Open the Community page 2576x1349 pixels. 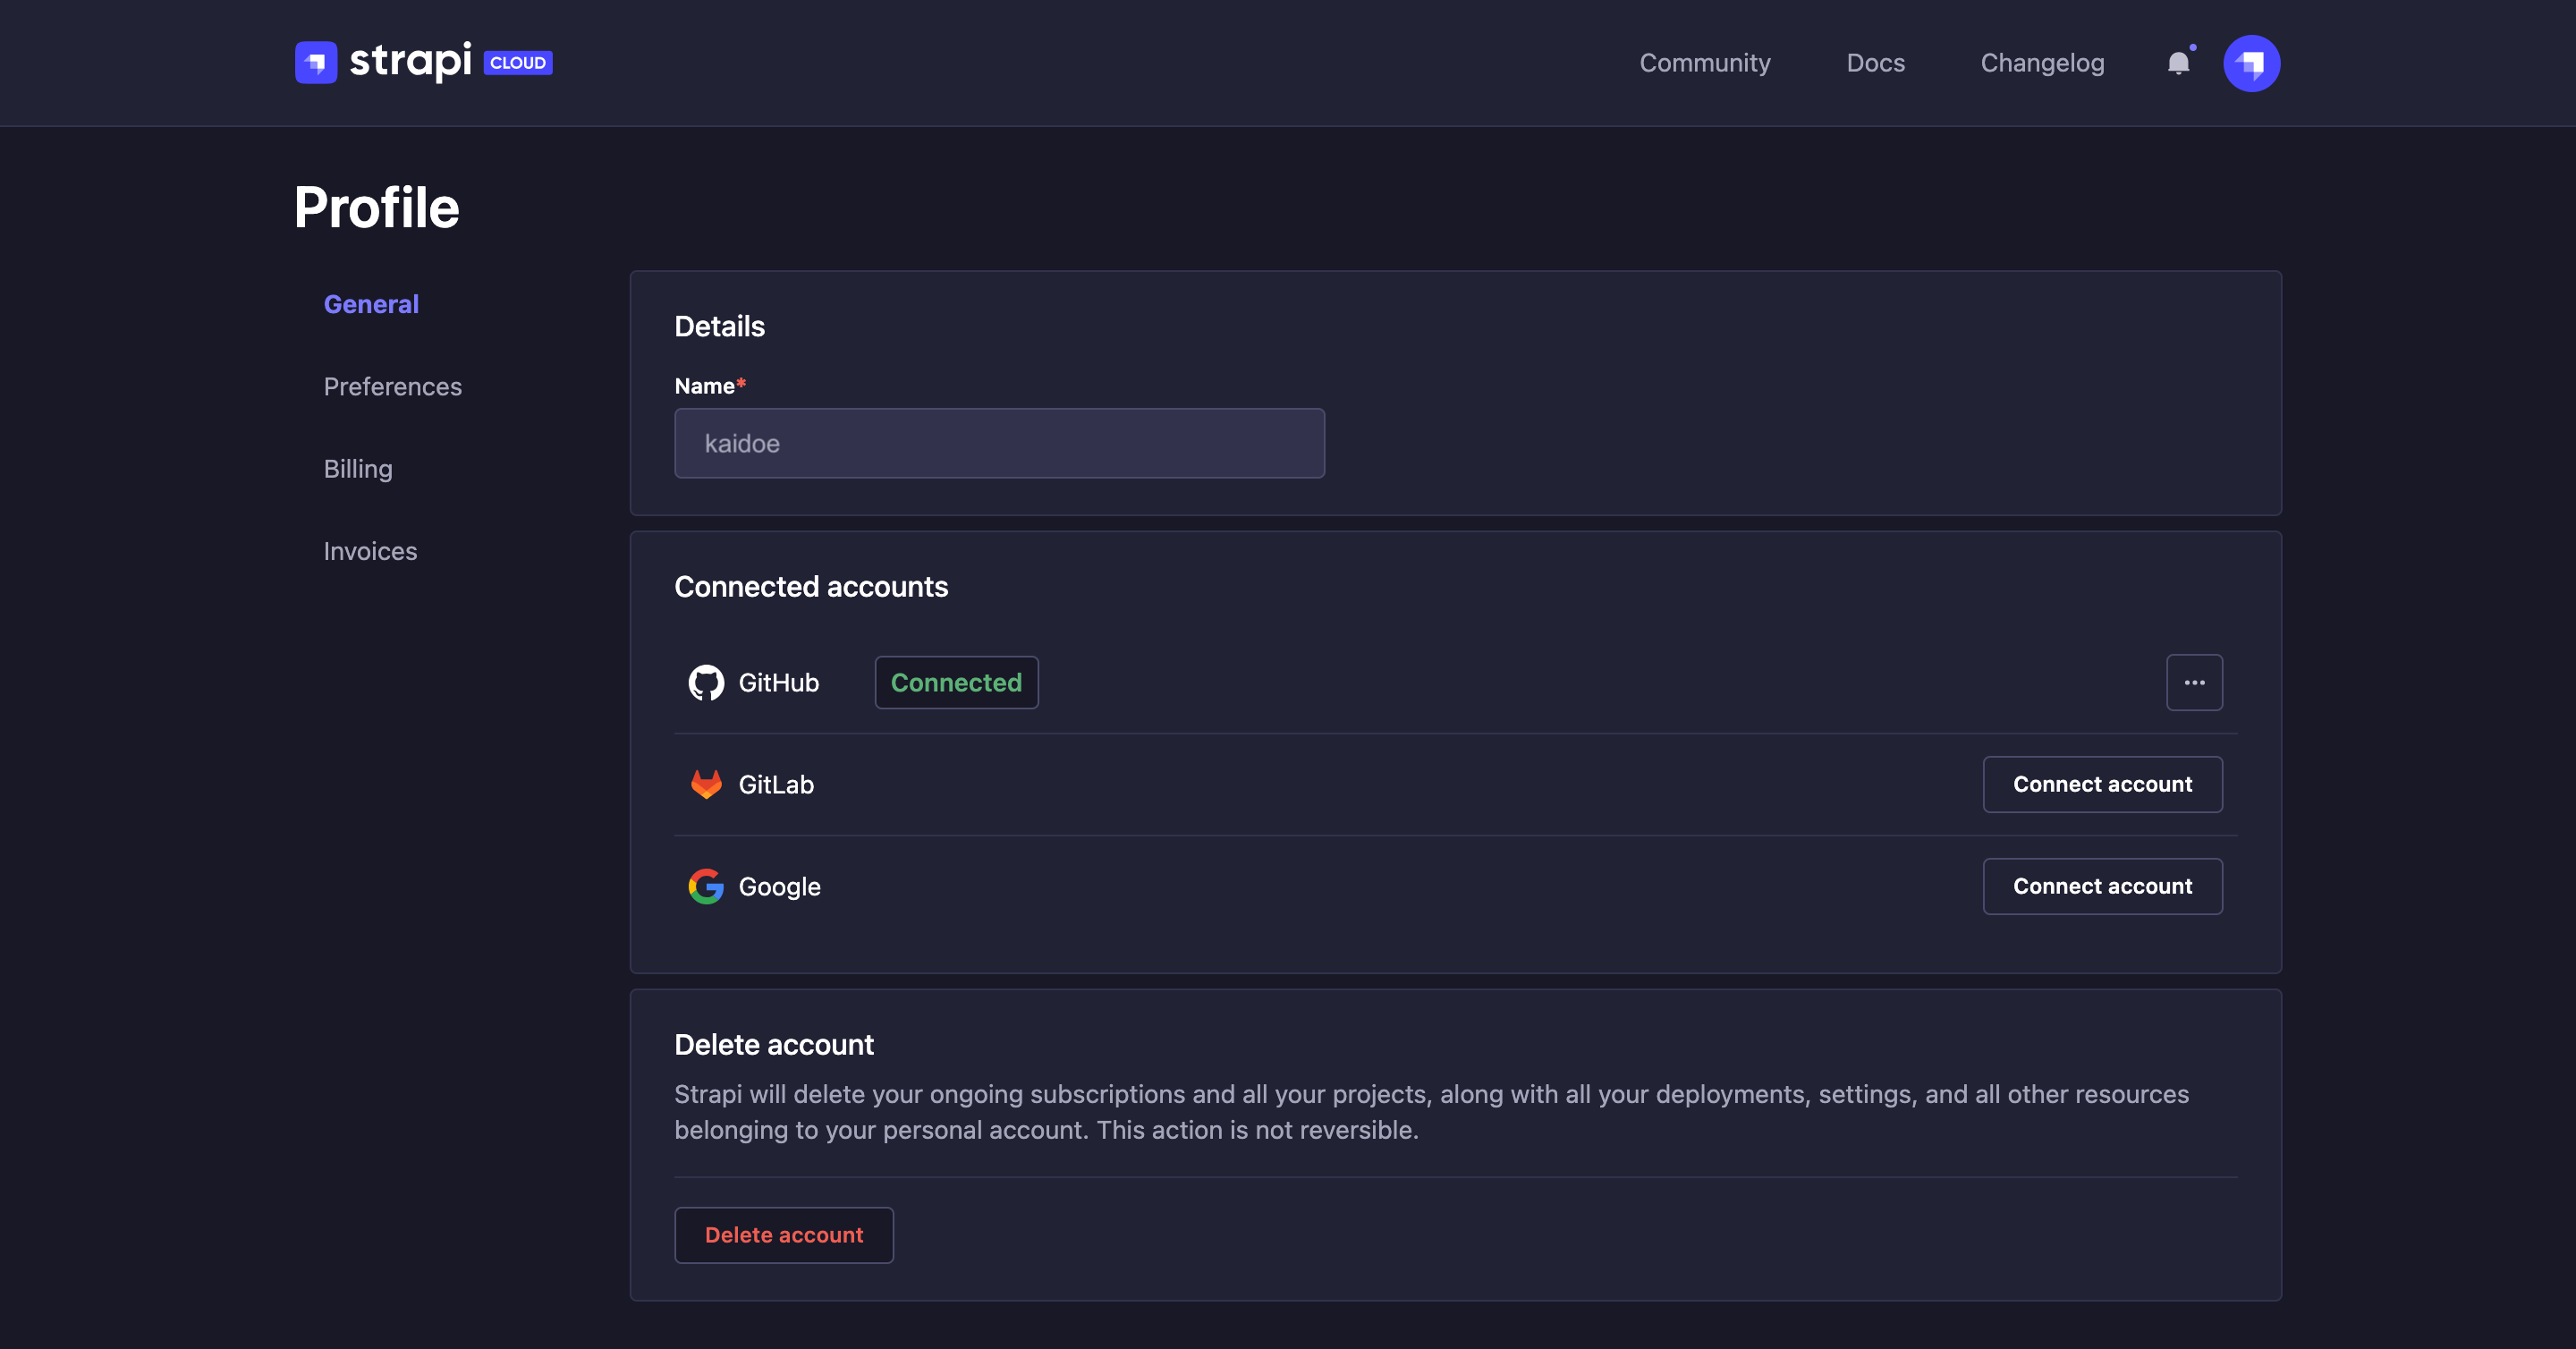[1704, 62]
